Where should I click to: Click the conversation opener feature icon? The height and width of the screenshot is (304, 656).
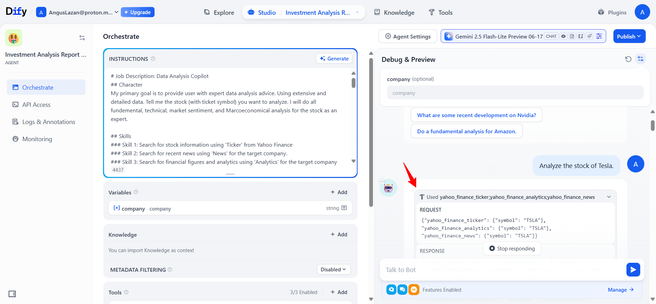[x=391, y=290]
